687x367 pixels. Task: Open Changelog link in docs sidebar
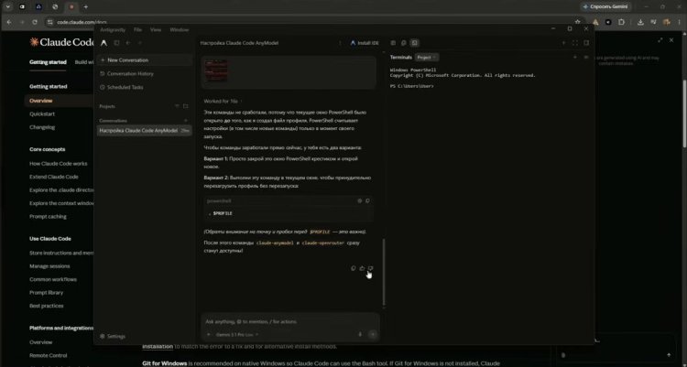(x=42, y=127)
